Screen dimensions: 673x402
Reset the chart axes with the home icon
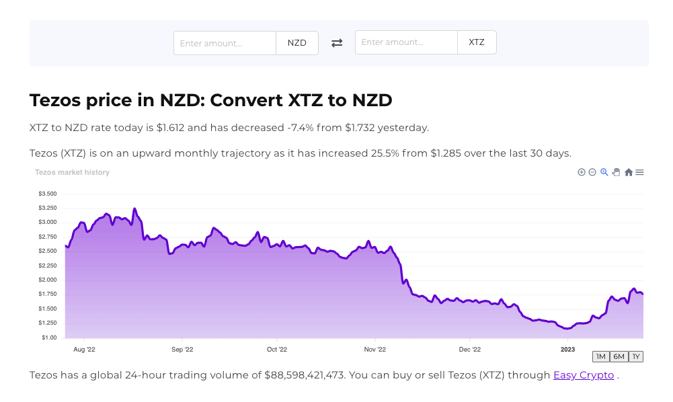click(628, 172)
